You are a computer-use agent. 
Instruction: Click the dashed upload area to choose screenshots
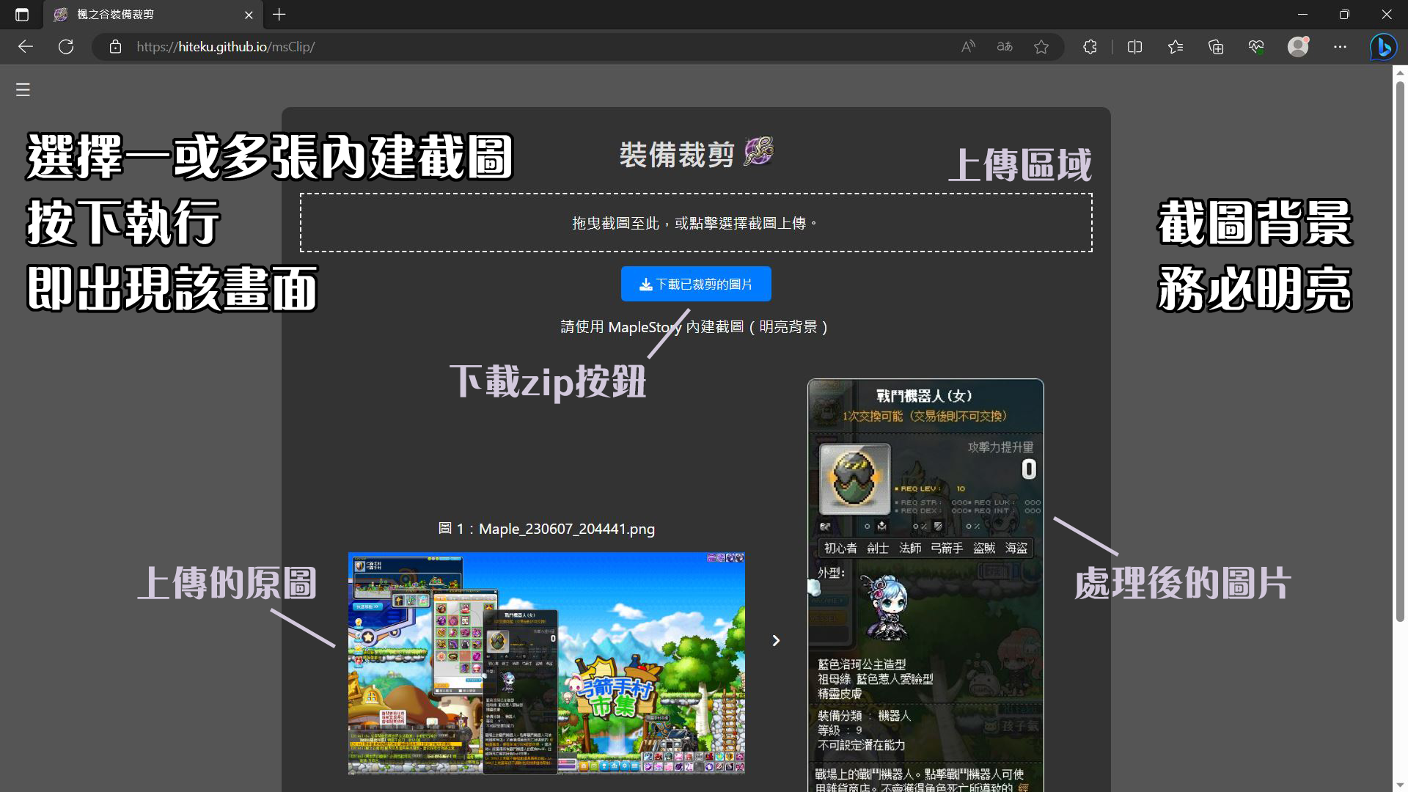696,222
